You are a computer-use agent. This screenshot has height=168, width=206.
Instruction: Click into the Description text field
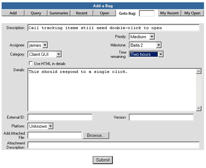(114, 28)
